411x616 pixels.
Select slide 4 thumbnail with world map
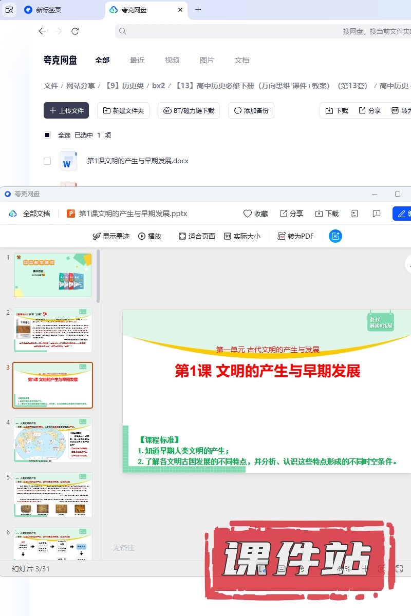point(53,440)
